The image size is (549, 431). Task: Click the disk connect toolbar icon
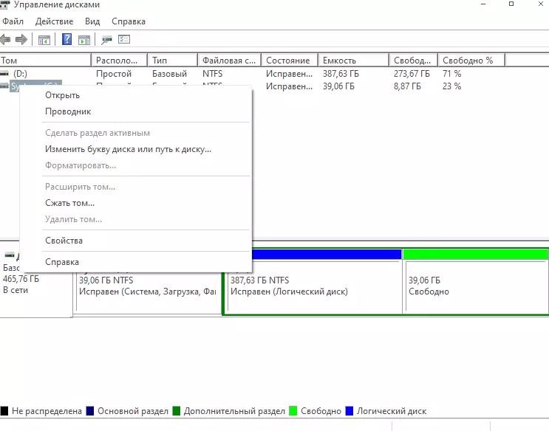pos(107,39)
